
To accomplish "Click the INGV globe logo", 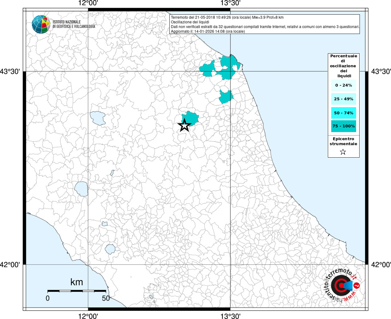I will (x=41, y=24).
